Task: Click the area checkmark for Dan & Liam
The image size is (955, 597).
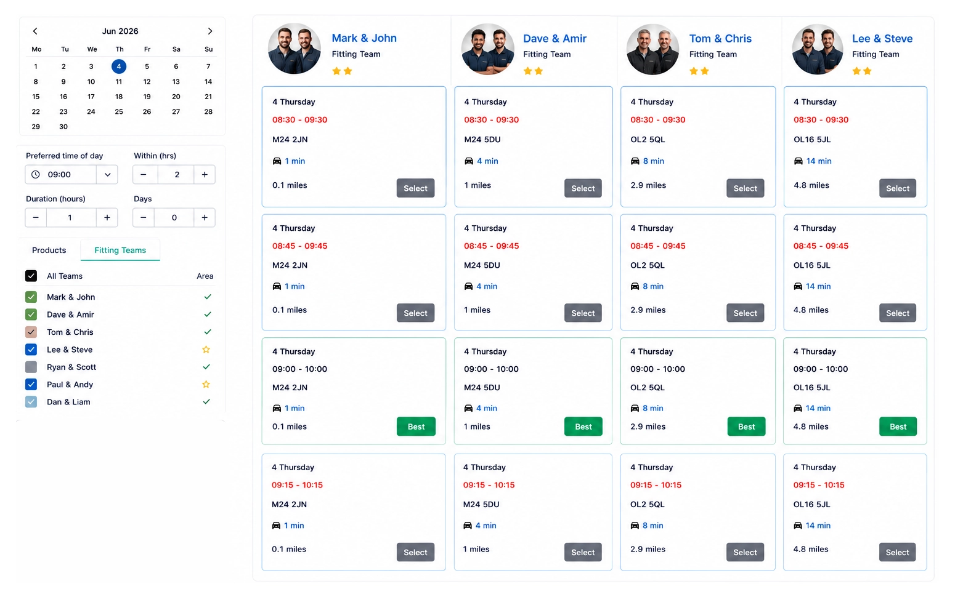Action: (x=206, y=402)
